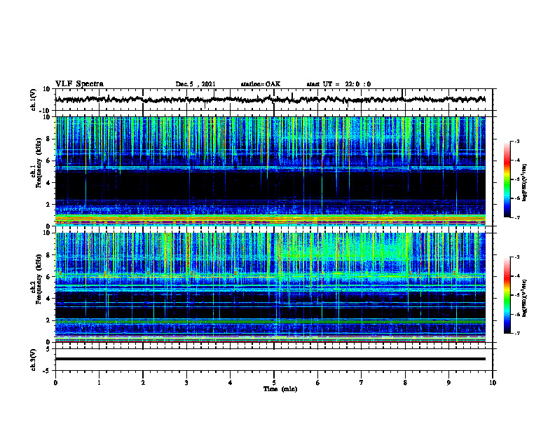Click the ch.2 frequency axis '2' tick label
The image size is (555, 429).
click(x=48, y=320)
